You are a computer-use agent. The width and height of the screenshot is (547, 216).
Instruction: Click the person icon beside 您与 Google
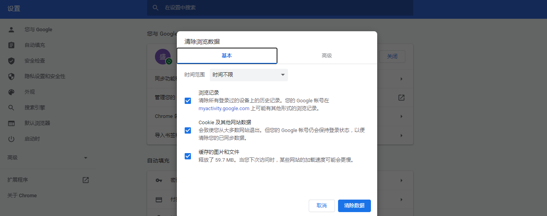(11, 30)
